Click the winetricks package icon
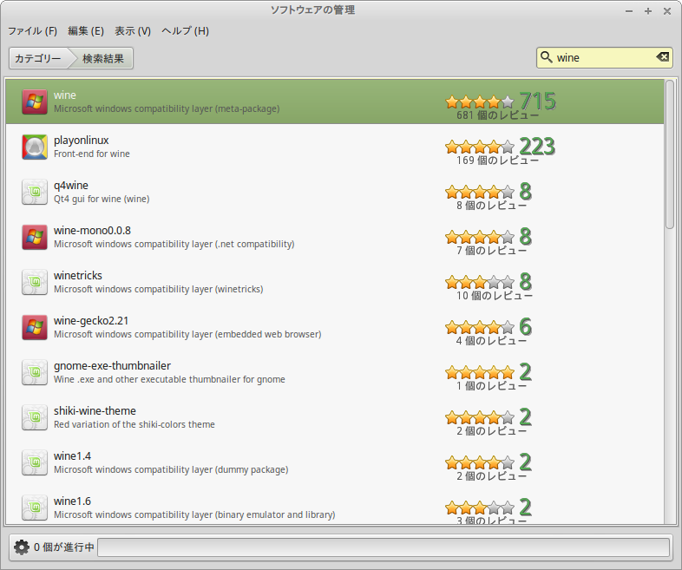 click(35, 283)
